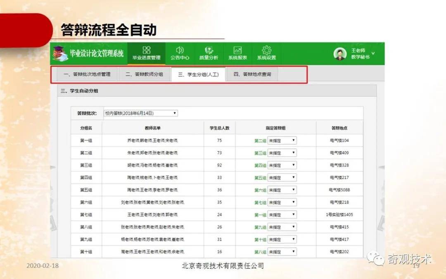Screen dimensions: 446x279
Task: Expand the 未指定 dropdown in the 第十组 row
Action: click(282, 252)
